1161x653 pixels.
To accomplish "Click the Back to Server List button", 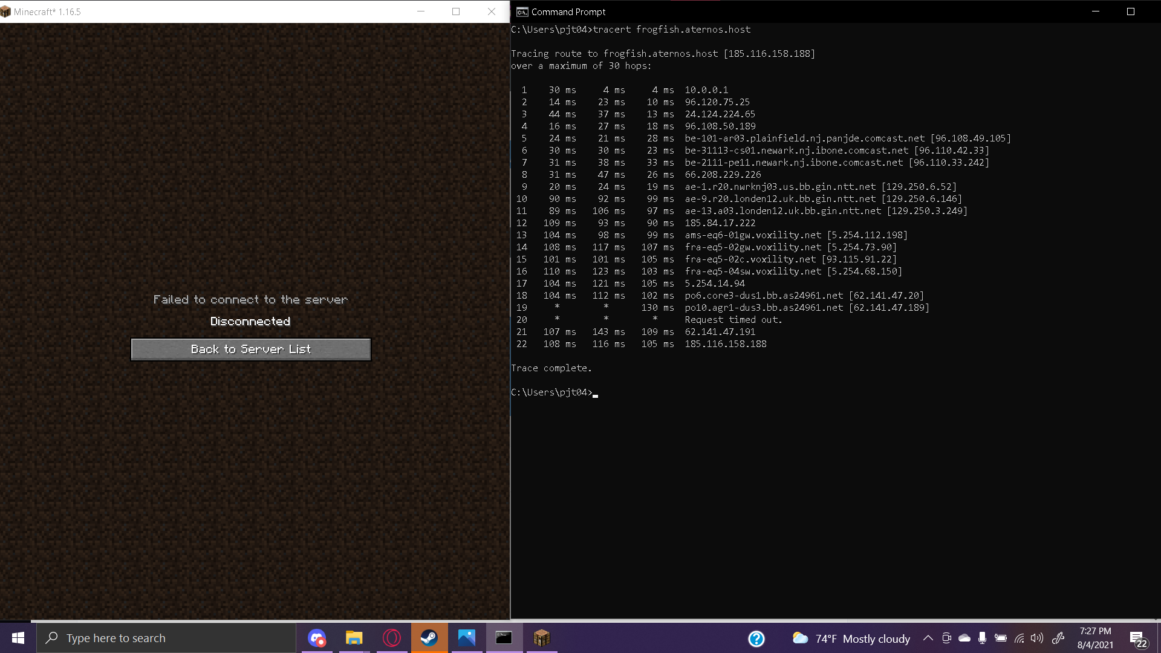I will tap(251, 349).
